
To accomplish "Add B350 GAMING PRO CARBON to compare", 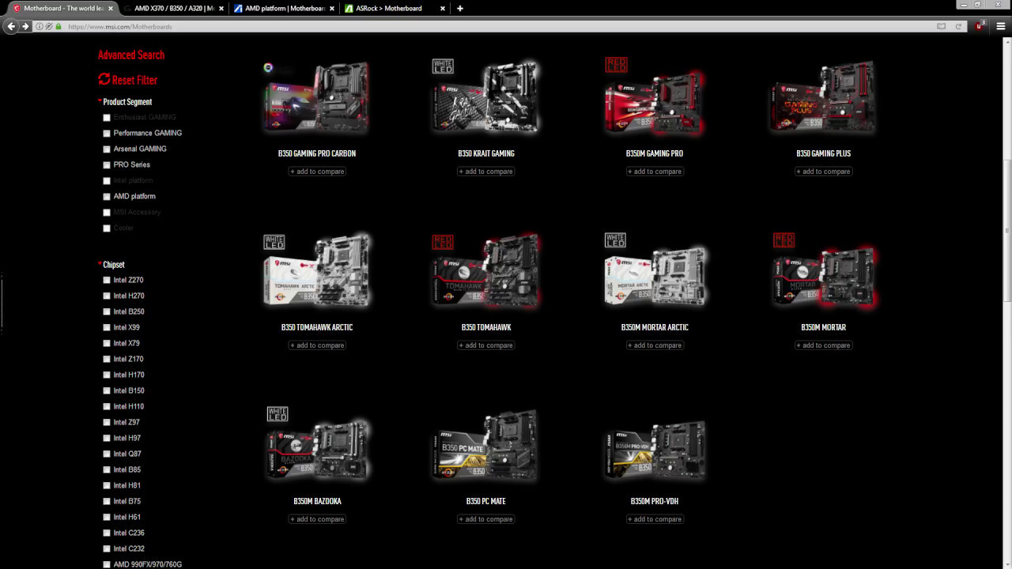I will pyautogui.click(x=317, y=171).
